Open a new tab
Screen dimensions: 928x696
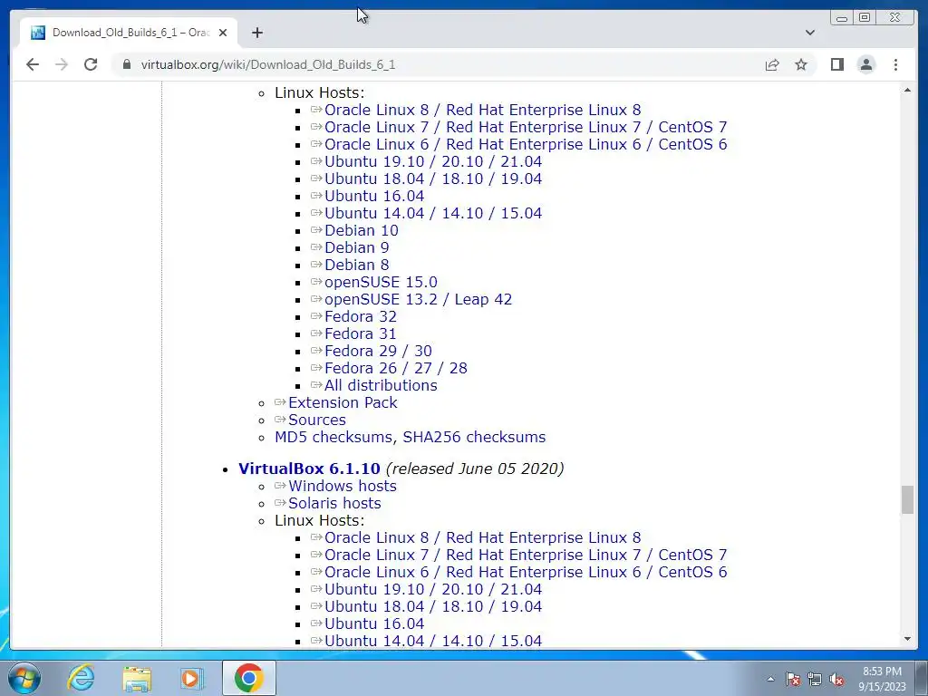pos(256,33)
